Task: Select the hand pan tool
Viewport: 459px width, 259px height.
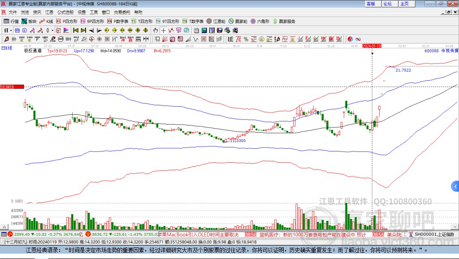Action: [156, 30]
